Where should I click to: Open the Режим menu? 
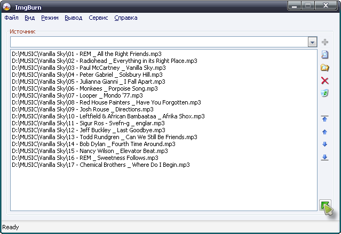pos(50,18)
